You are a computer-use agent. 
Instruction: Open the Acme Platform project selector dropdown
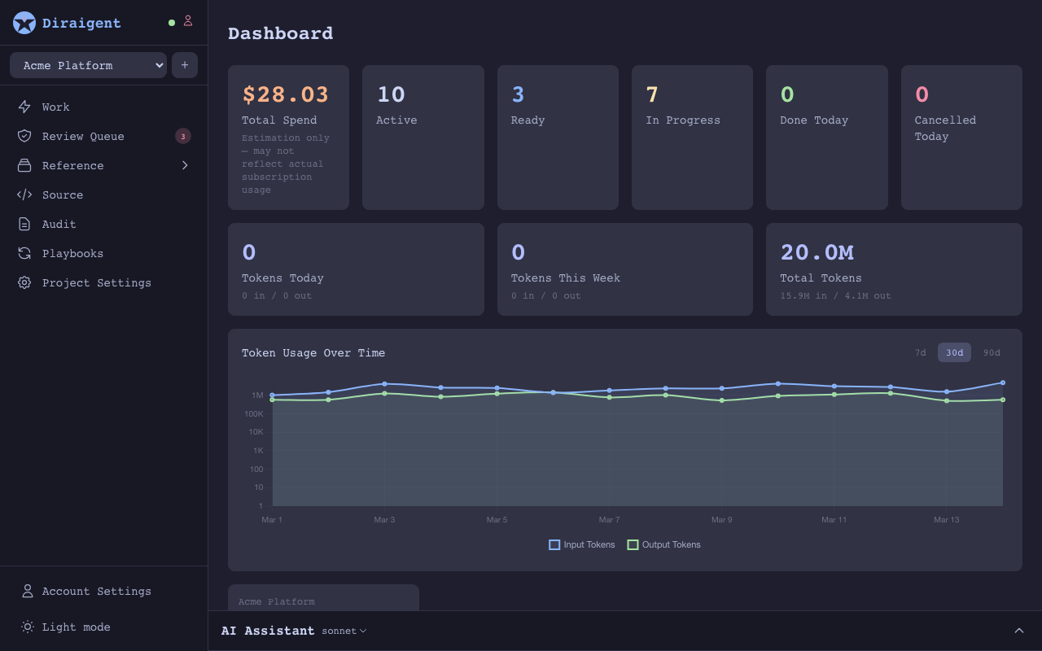click(x=87, y=65)
